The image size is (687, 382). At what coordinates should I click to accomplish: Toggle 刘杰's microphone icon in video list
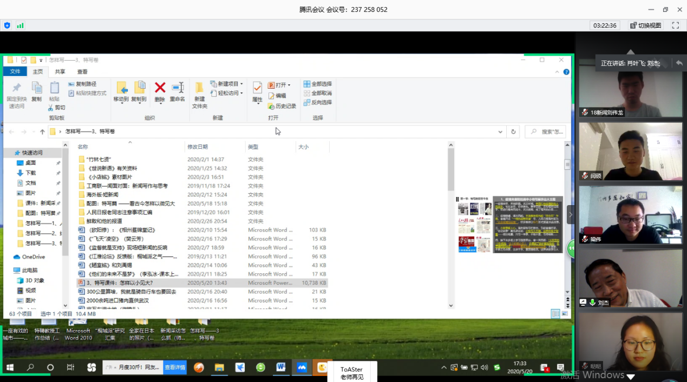pyautogui.click(x=593, y=302)
